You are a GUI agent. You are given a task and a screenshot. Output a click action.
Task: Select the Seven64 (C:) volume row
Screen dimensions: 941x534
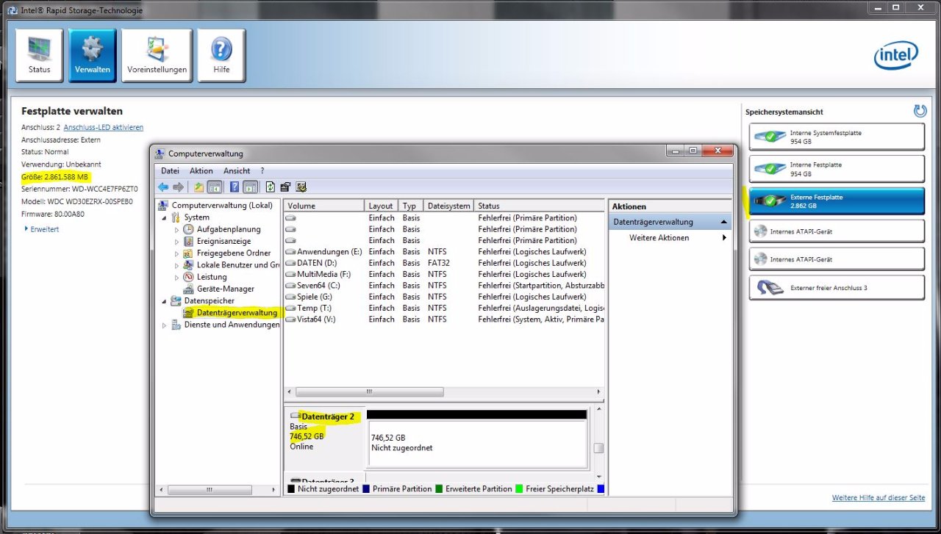pos(444,285)
